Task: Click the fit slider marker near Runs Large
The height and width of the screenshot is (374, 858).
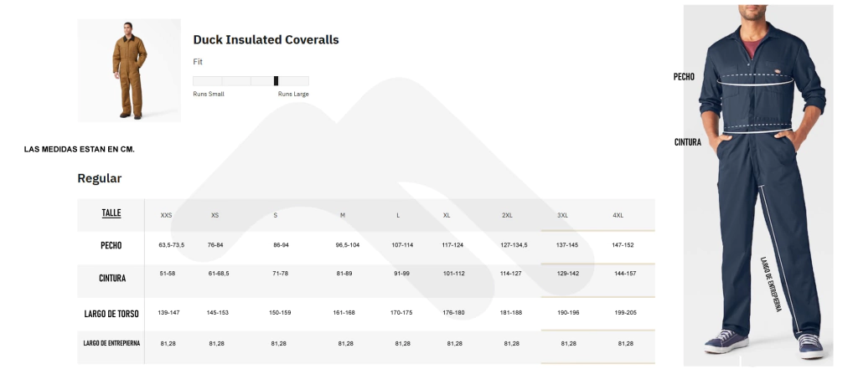Action: [x=276, y=81]
